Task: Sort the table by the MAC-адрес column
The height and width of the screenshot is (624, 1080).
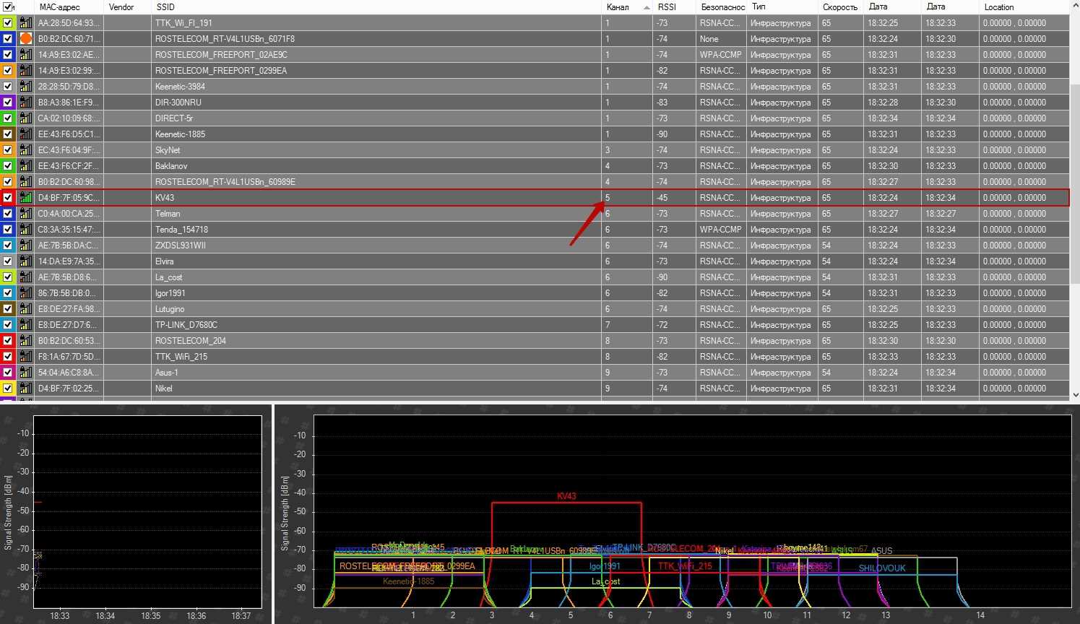Action: (x=69, y=6)
